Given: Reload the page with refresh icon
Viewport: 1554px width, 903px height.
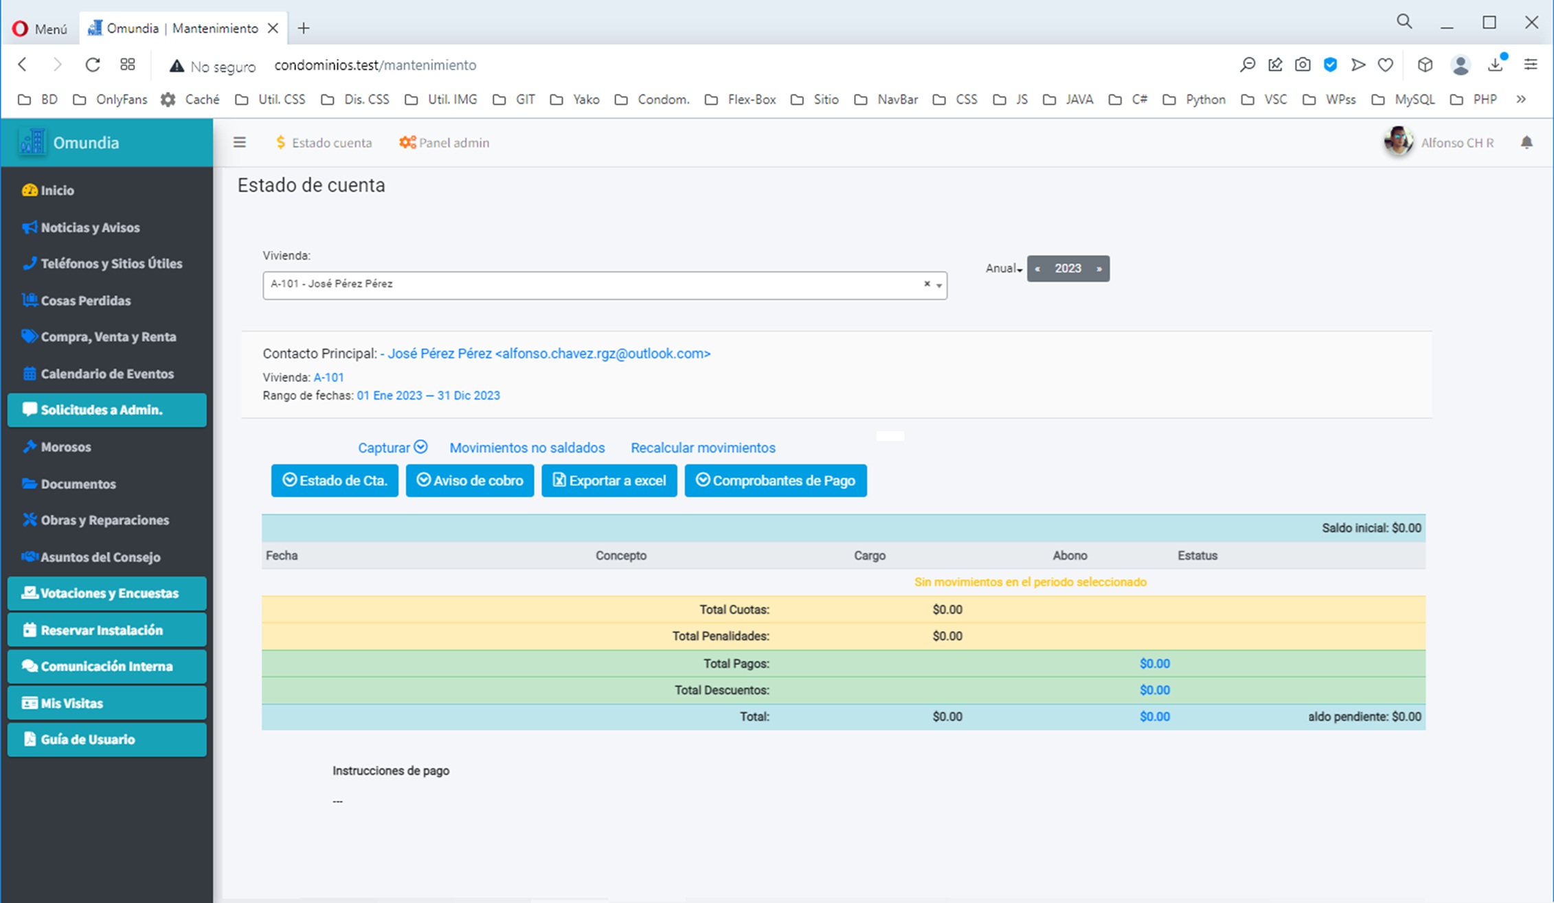Looking at the screenshot, I should coord(92,65).
